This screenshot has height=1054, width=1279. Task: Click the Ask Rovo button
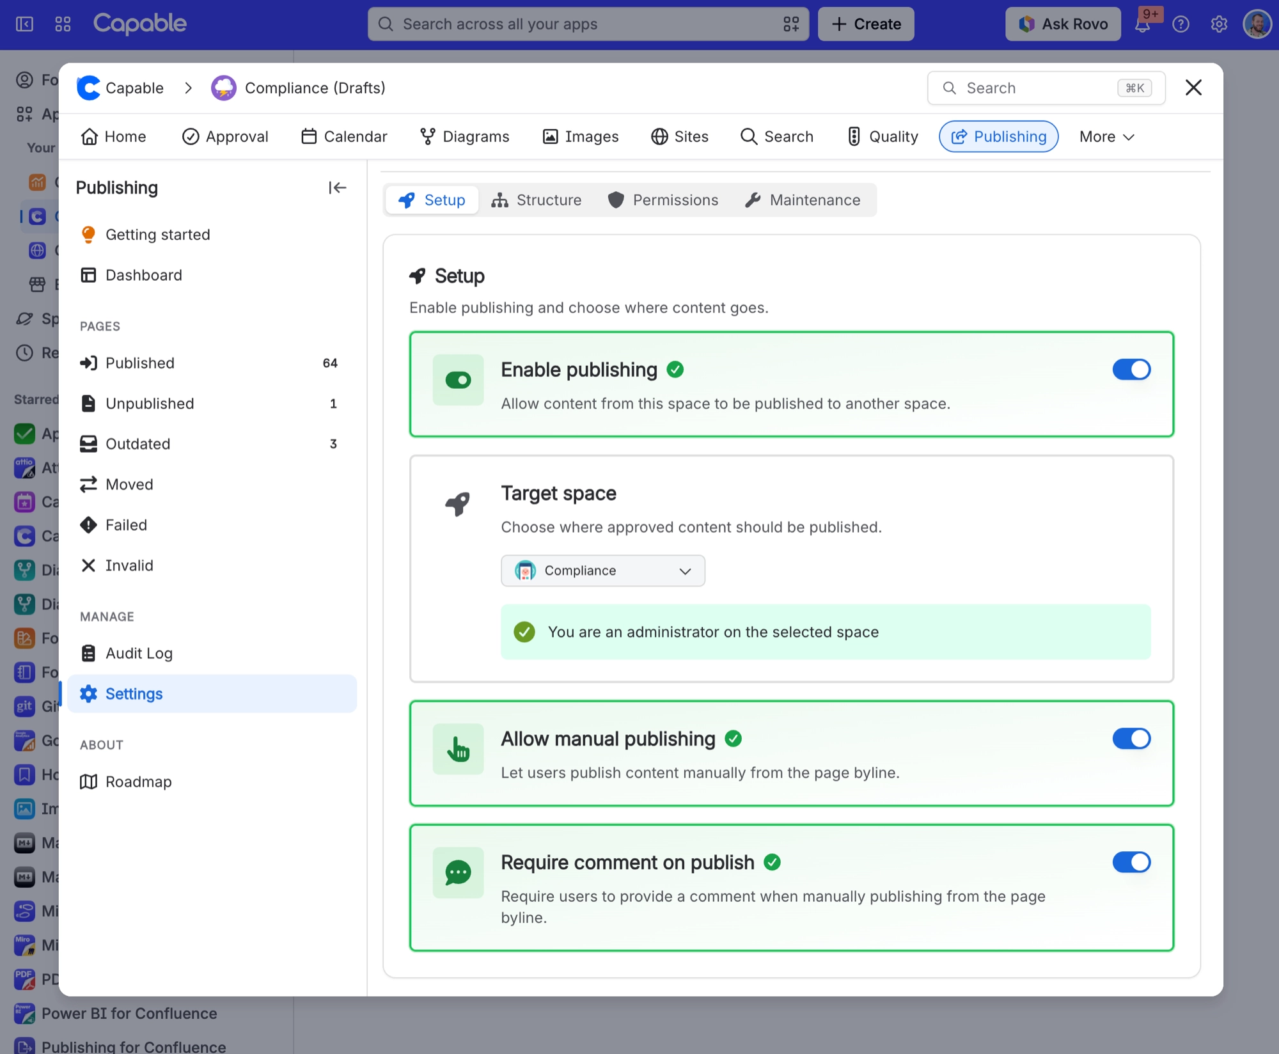1063,24
